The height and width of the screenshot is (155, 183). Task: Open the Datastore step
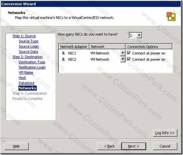coord(27,83)
